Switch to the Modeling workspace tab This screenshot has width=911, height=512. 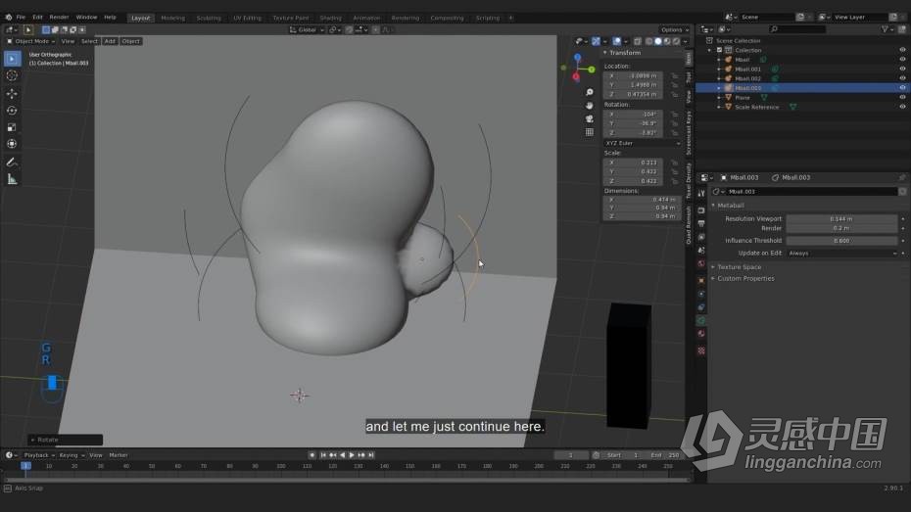pos(172,18)
